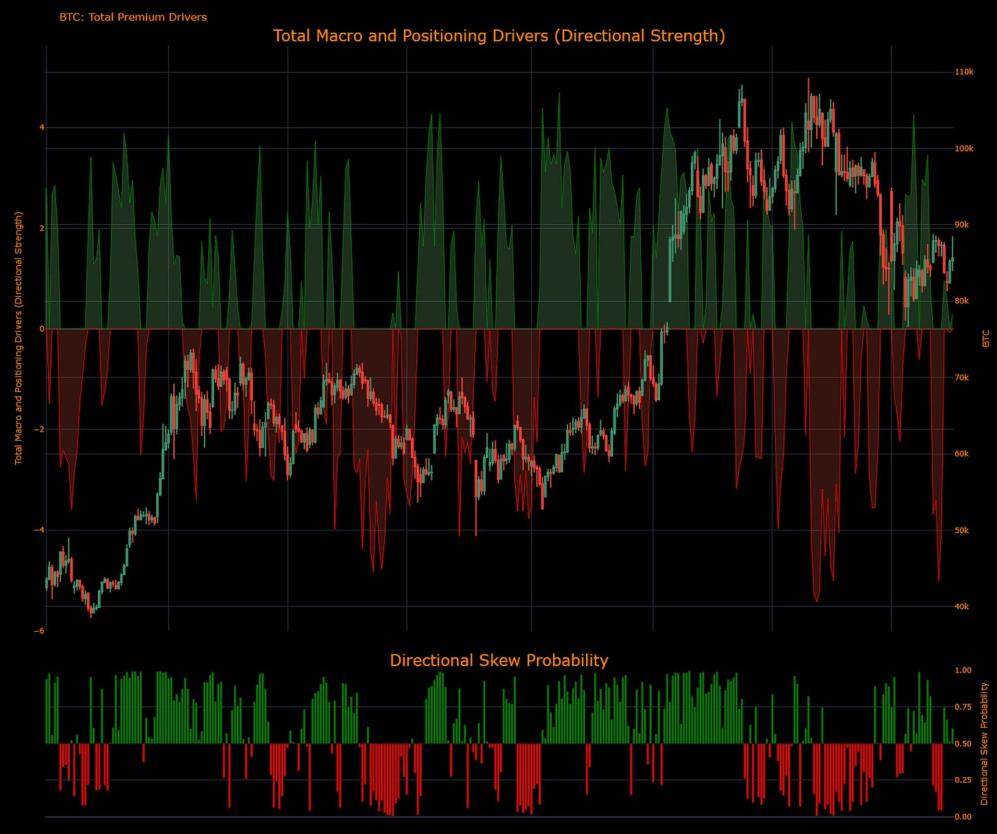Click the 70k BTC axis tick
This screenshot has height=834, width=997.
click(x=962, y=378)
